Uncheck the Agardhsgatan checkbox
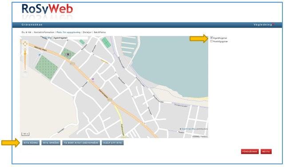286x167 pixels. pos(211,38)
